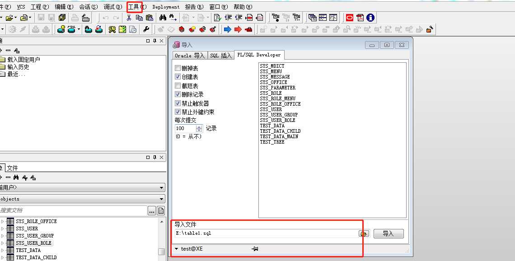Click the blue right arrow icon
Image resolution: width=515 pixels, height=261 pixels.
click(x=228, y=29)
